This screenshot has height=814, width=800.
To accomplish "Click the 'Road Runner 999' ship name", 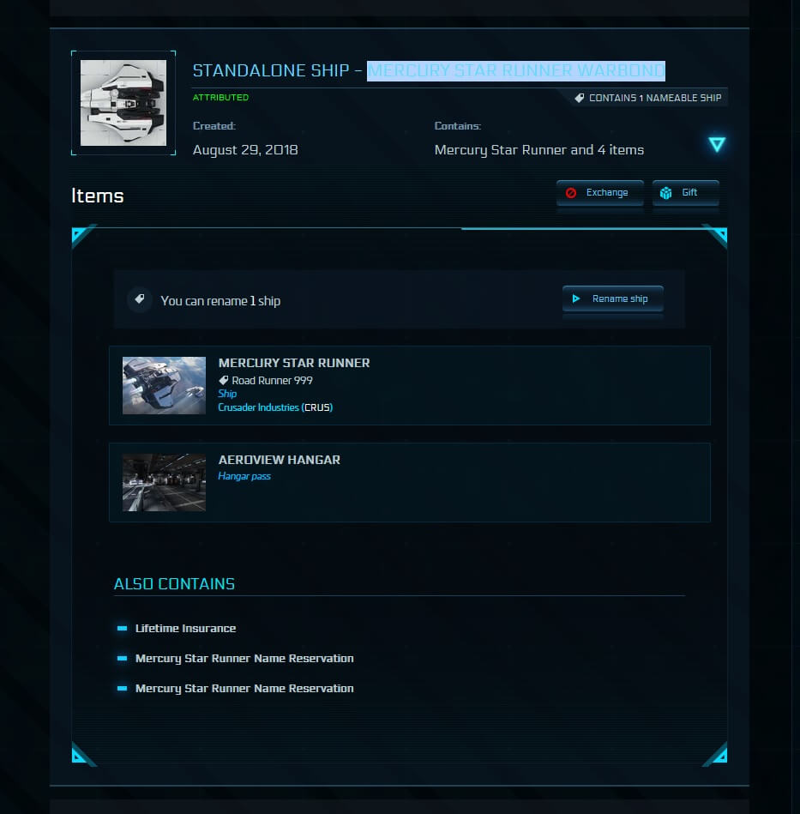I will click(273, 380).
